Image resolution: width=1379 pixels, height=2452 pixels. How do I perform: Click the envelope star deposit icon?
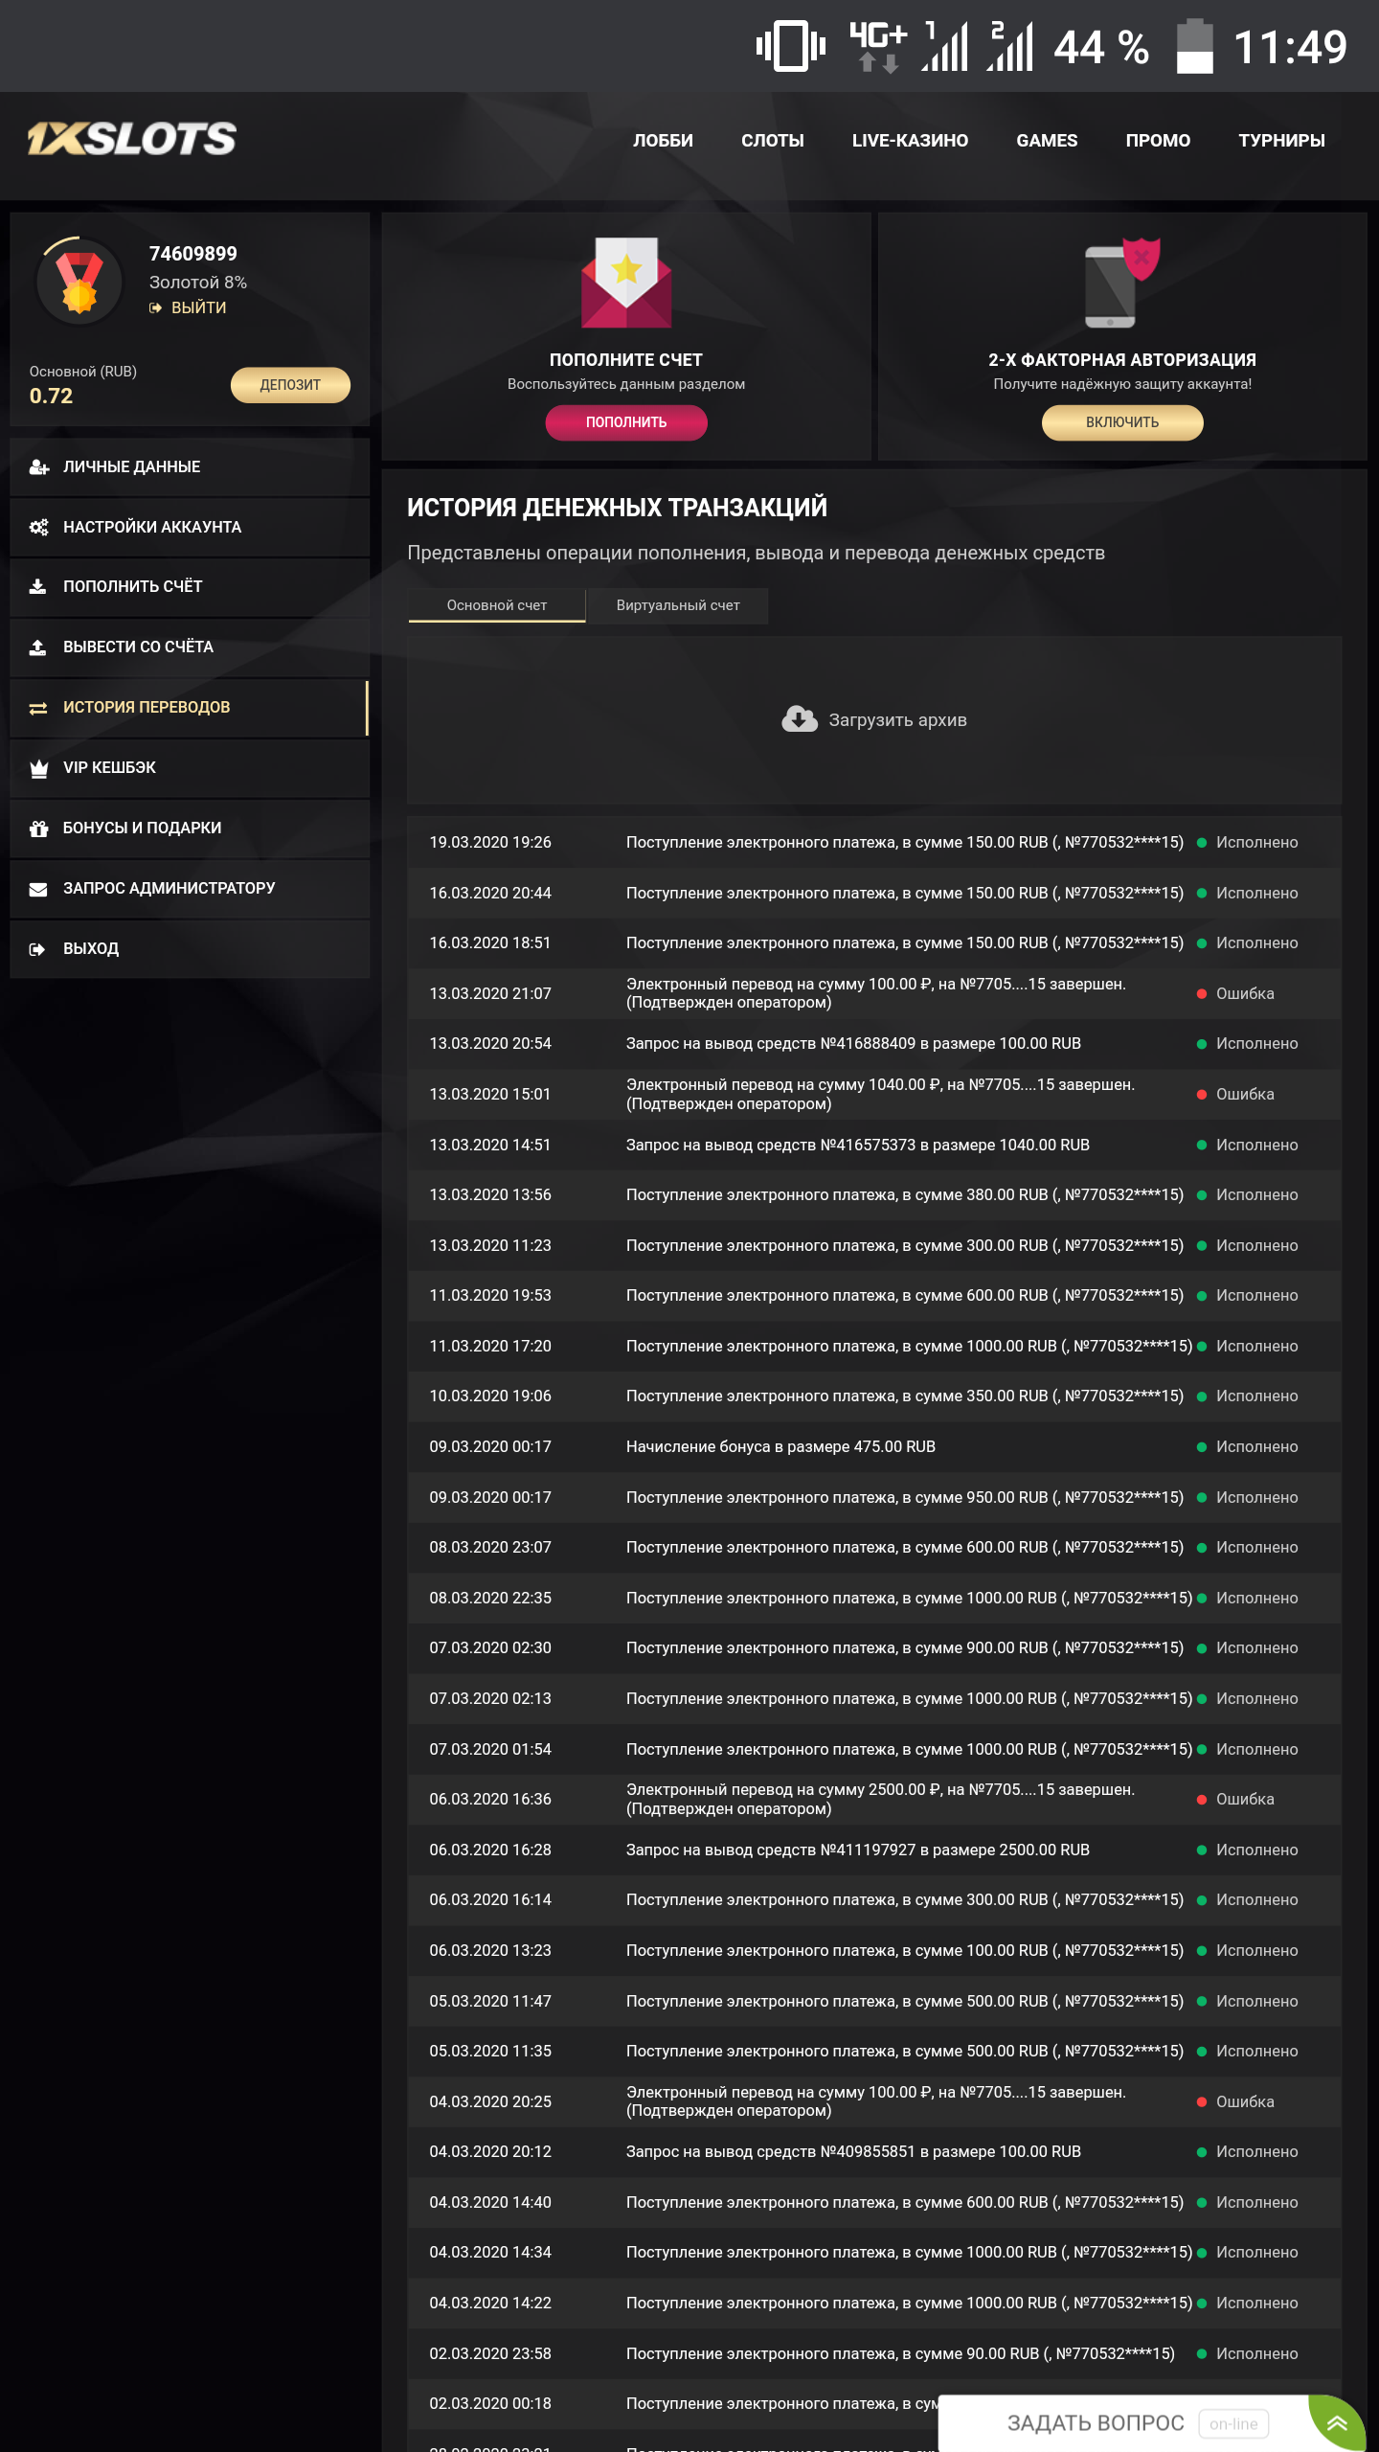pyautogui.click(x=626, y=284)
